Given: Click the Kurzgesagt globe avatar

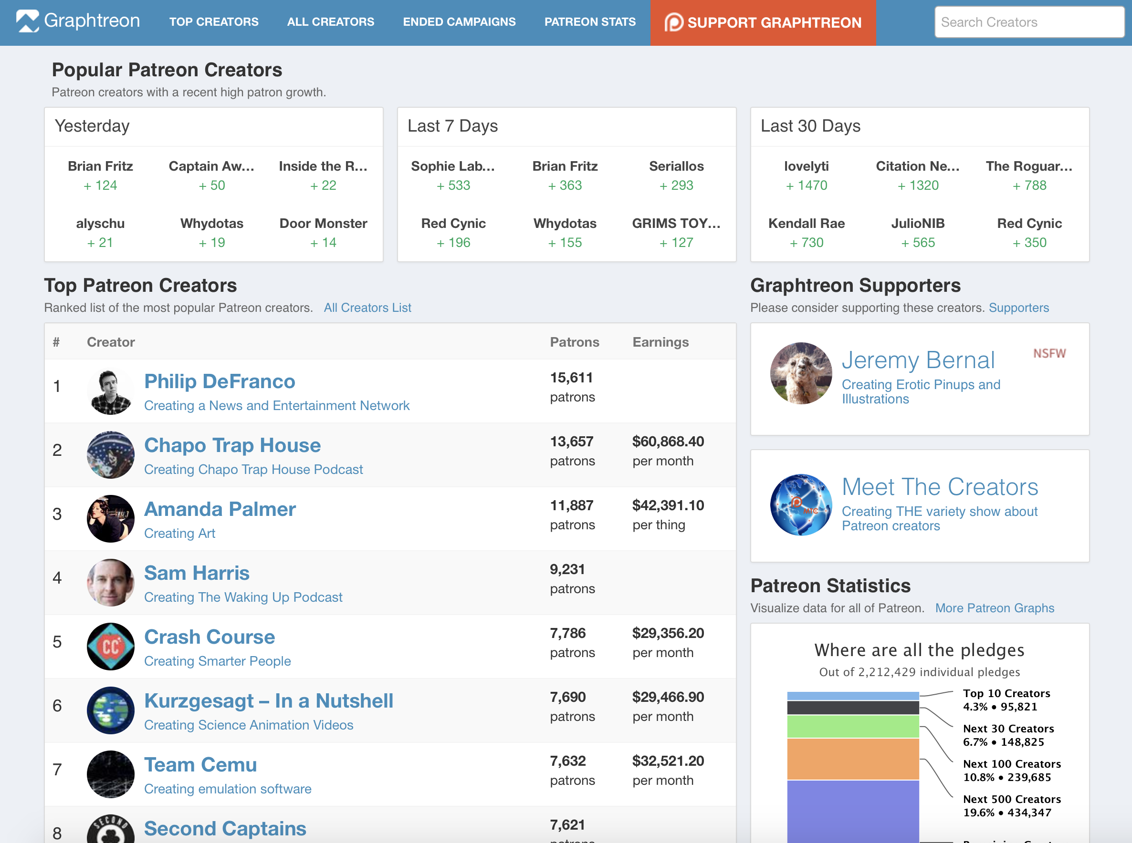Looking at the screenshot, I should pos(110,710).
